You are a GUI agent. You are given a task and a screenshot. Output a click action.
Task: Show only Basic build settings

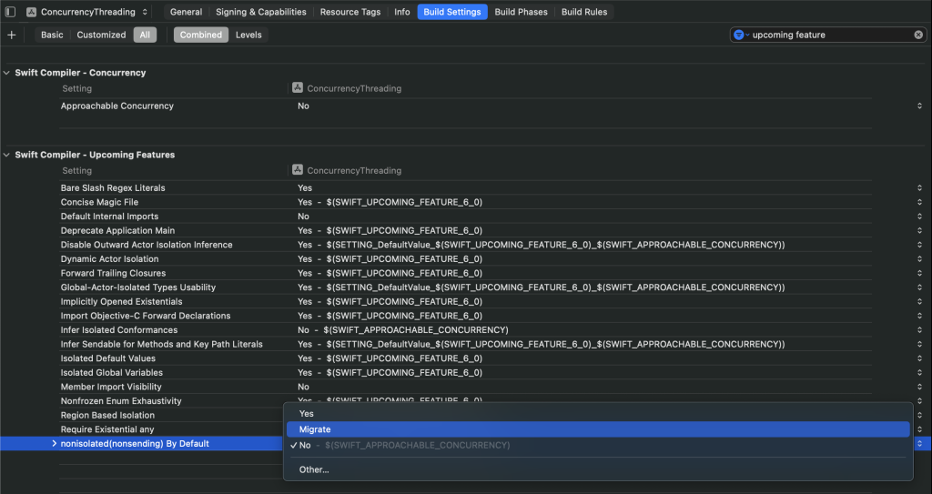pos(52,35)
